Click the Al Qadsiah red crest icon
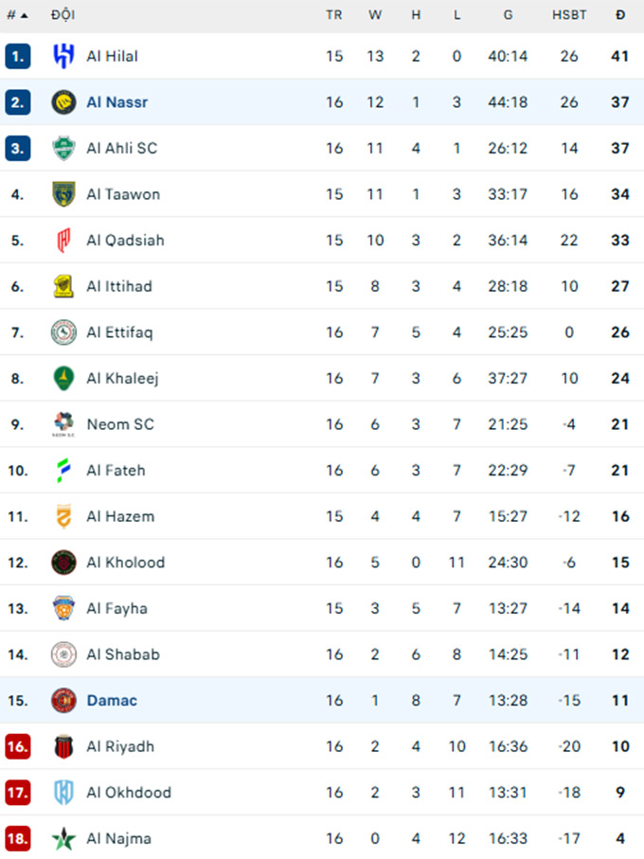The height and width of the screenshot is (859, 644). pyautogui.click(x=63, y=241)
